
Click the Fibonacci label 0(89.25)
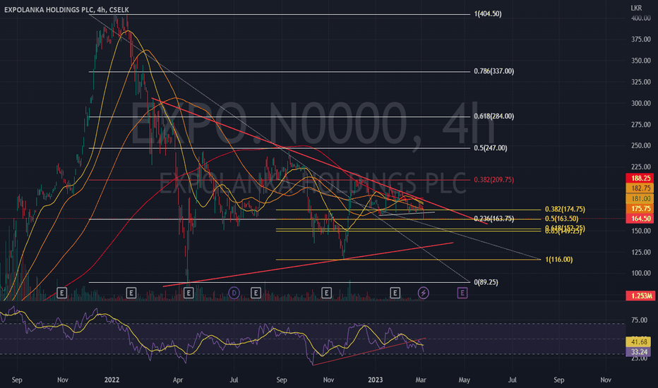coord(486,282)
